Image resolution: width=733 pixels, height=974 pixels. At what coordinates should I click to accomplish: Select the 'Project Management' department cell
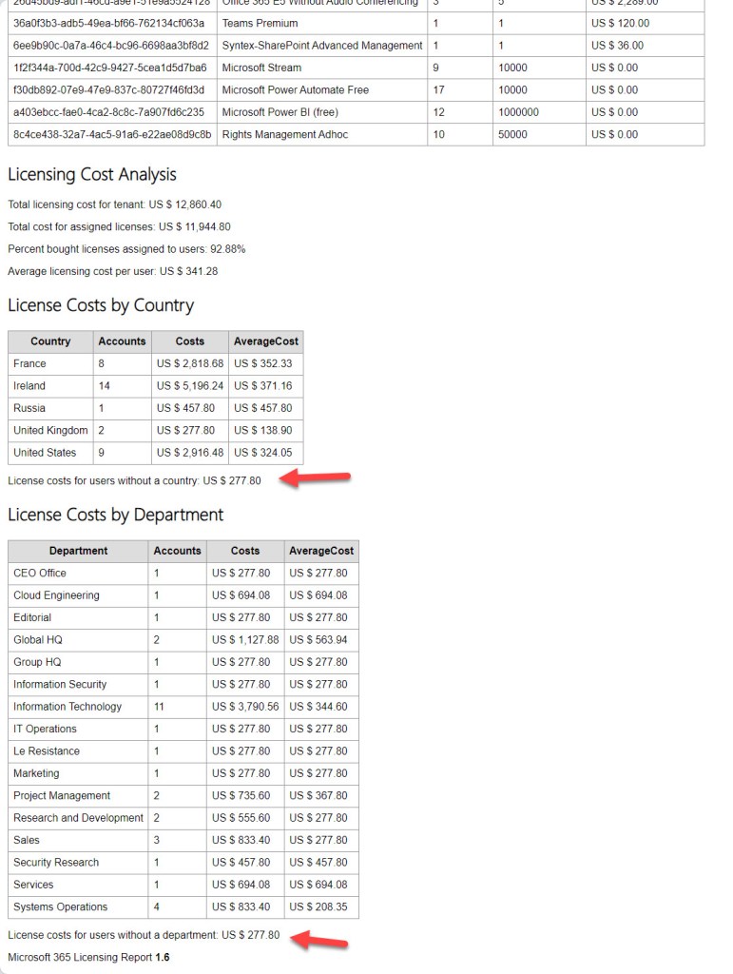coord(78,796)
